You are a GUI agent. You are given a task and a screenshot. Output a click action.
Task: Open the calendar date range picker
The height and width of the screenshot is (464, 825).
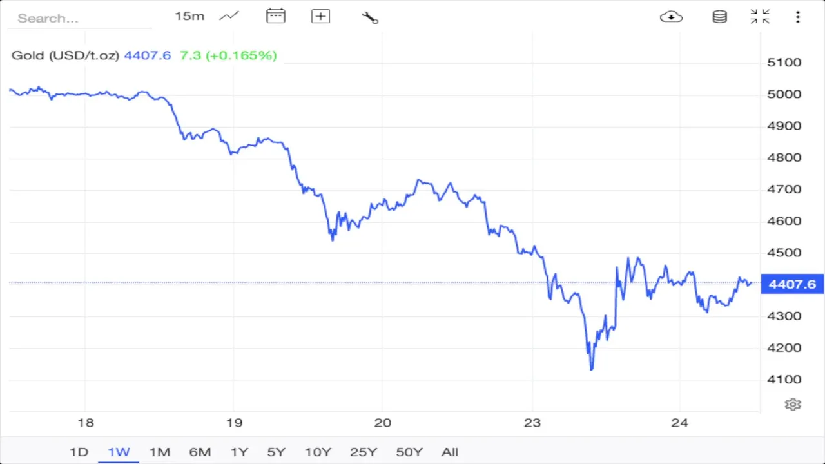(275, 17)
